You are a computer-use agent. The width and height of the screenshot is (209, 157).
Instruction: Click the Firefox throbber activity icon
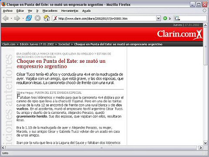tap(204, 10)
